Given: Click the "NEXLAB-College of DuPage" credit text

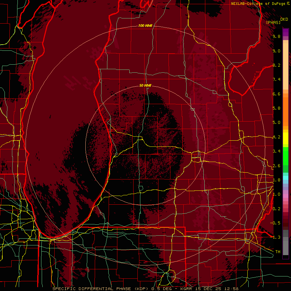Looking at the screenshot, I should click(258, 4).
